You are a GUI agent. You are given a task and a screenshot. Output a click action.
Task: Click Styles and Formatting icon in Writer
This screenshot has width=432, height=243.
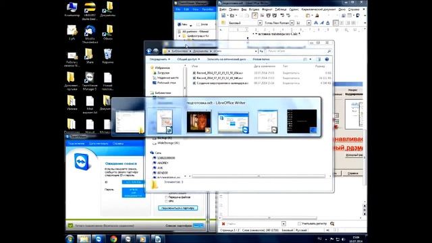(x=223, y=23)
